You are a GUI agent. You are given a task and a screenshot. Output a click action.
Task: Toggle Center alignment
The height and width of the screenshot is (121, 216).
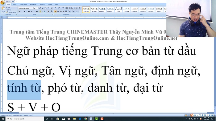(58, 11)
